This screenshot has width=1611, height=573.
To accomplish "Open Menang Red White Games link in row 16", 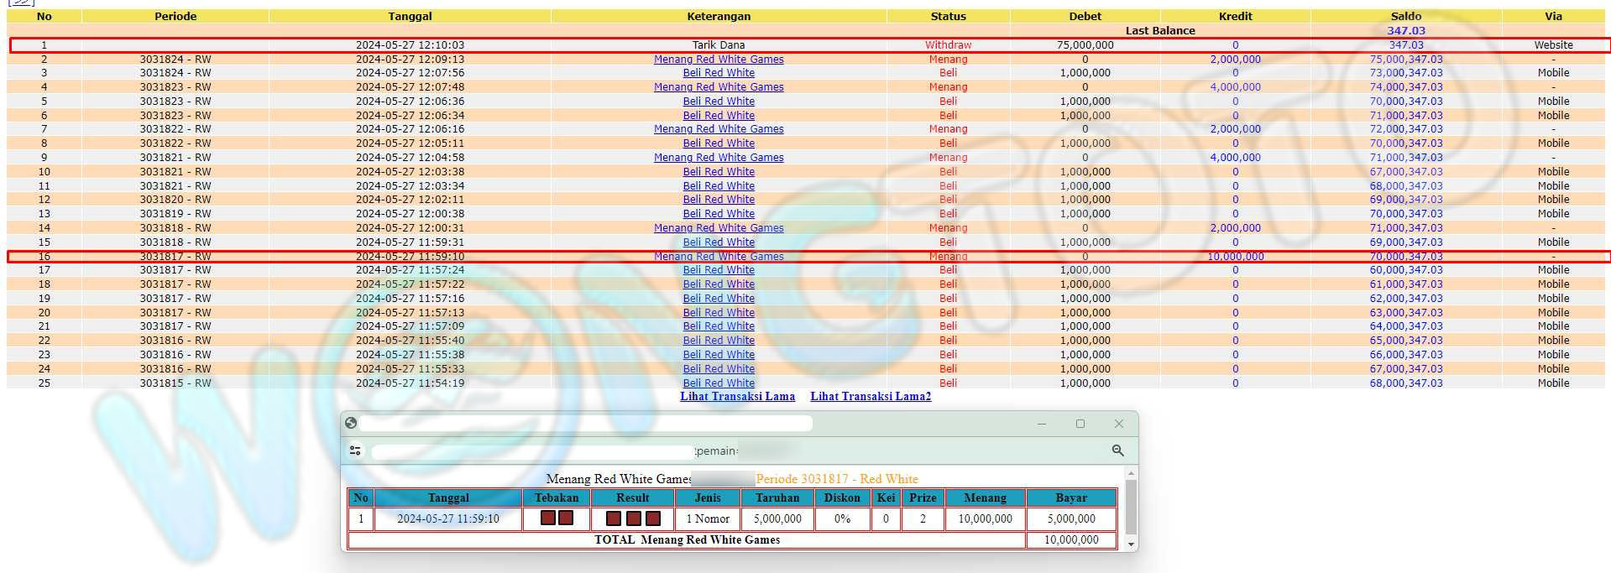I will pos(719,256).
